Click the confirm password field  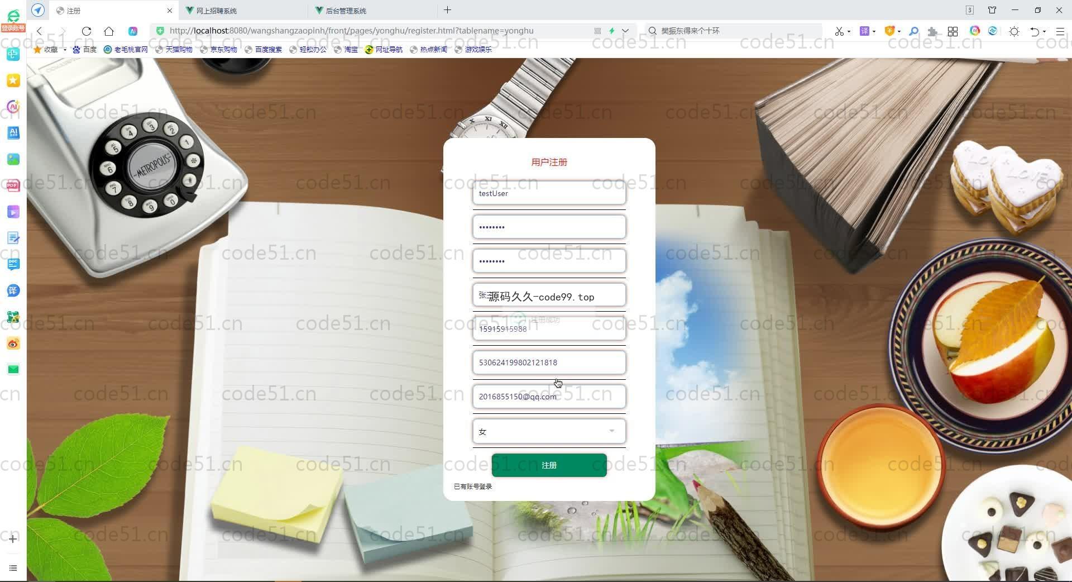549,261
